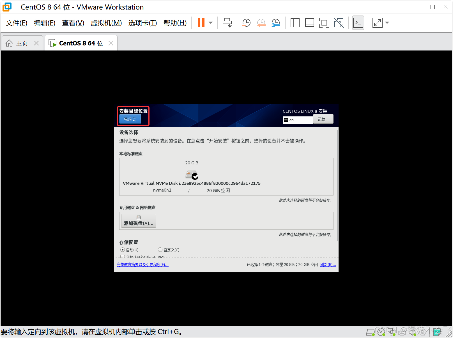Expand the stretch display dropdown arrow

point(387,23)
